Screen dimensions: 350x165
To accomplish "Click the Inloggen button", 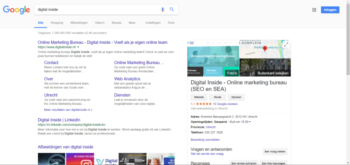I will click(x=330, y=10).
